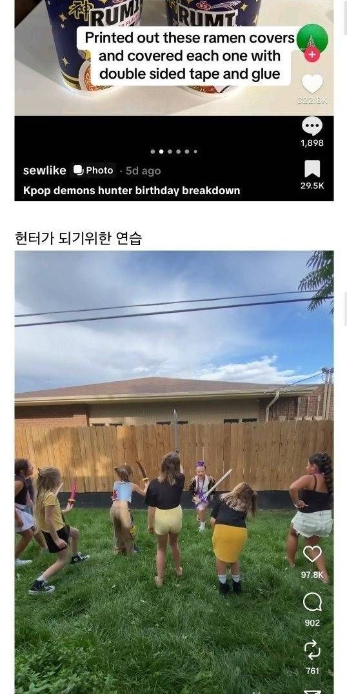This screenshot has height=694, width=347.
Task: Open comments showing 1,898 replies
Action: coord(312,126)
